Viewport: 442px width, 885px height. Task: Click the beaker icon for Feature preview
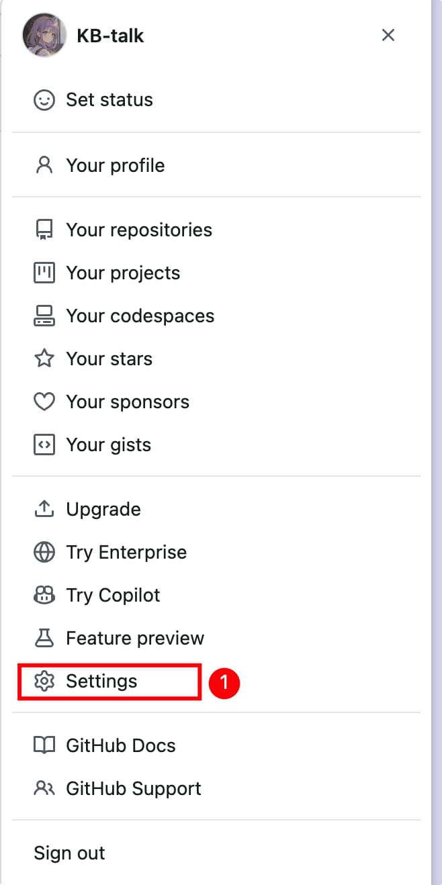[44, 638]
